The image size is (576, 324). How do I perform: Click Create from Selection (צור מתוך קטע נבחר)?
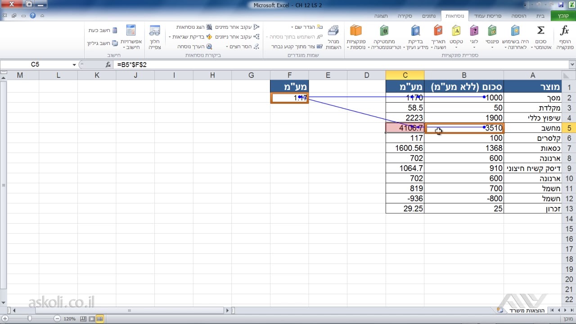[x=297, y=46]
